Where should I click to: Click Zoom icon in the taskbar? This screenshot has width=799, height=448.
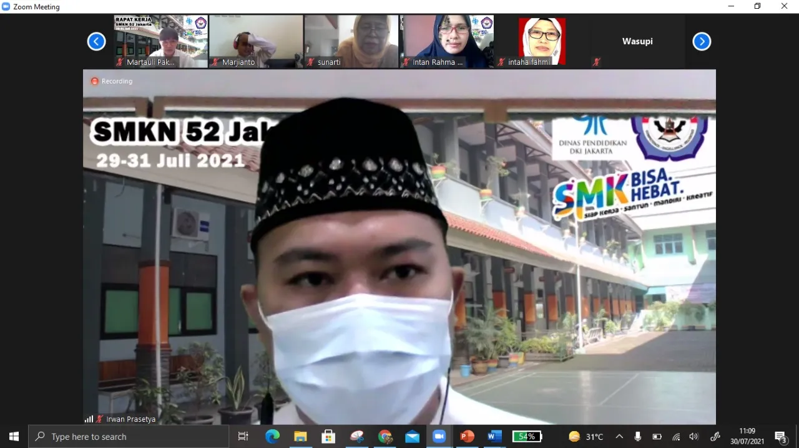click(439, 437)
